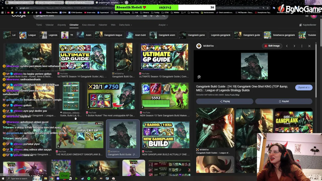Open the YouTube bookmark icon
The height and width of the screenshot is (181, 322).
click(8, 13)
